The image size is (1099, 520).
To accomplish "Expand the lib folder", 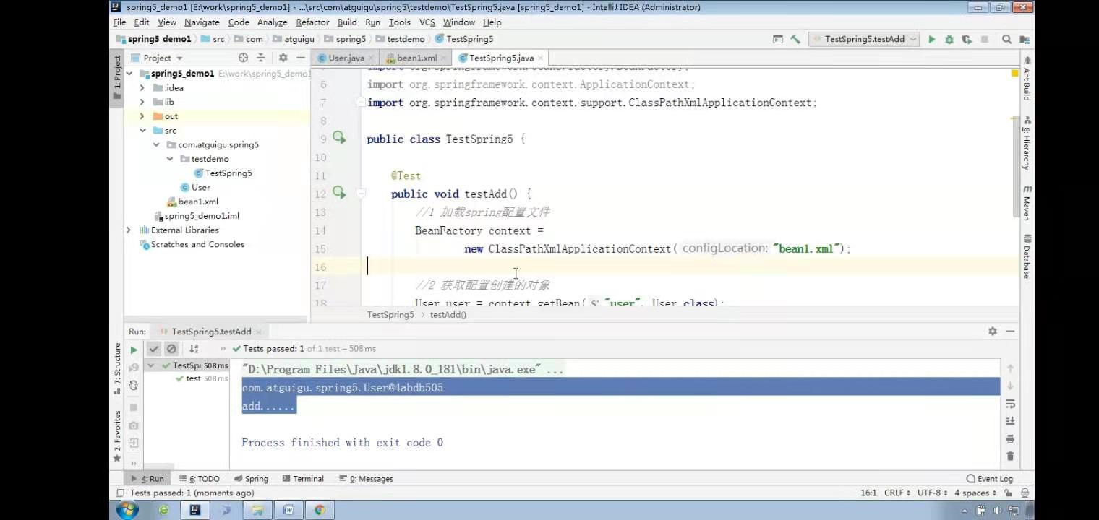I will pyautogui.click(x=142, y=102).
